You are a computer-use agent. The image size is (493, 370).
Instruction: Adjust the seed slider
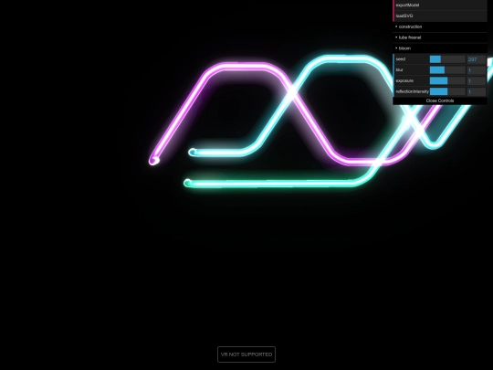tap(447, 59)
